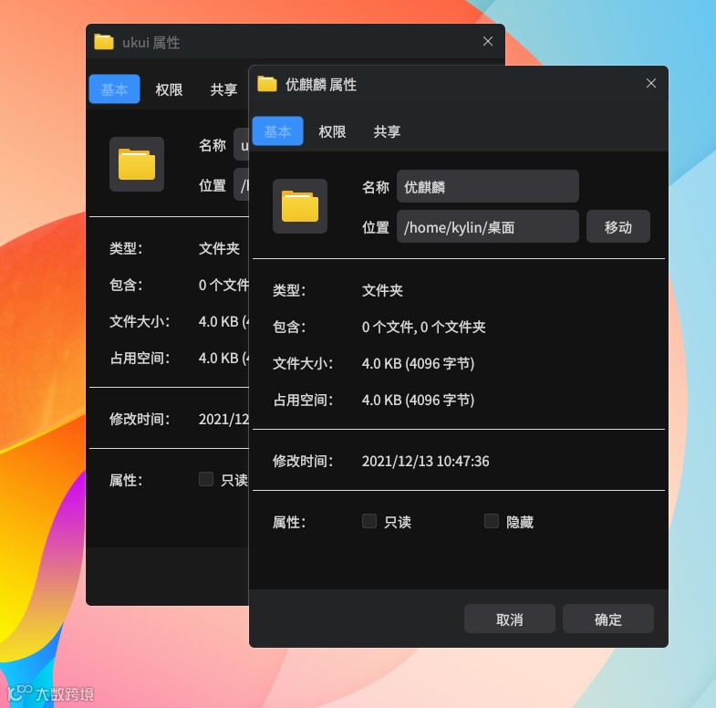This screenshot has width=716, height=708.
Task: Click the text 0 个文件, 0 个文件夹
Action: pyautogui.click(x=424, y=327)
